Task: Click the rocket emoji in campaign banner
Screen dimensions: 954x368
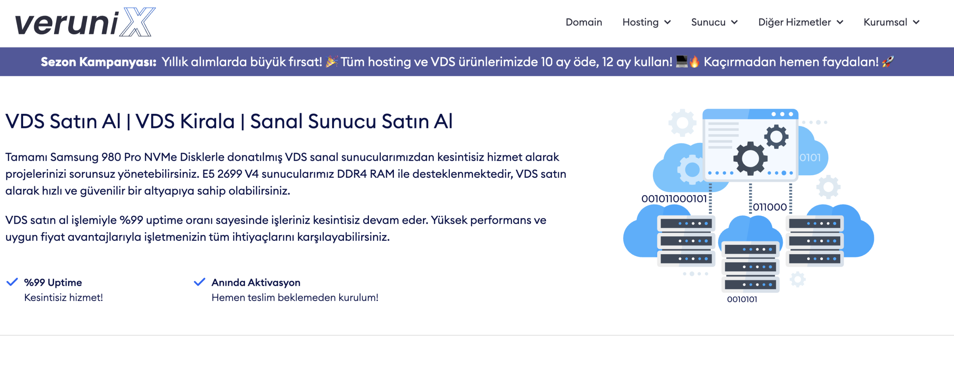Action: 888,61
